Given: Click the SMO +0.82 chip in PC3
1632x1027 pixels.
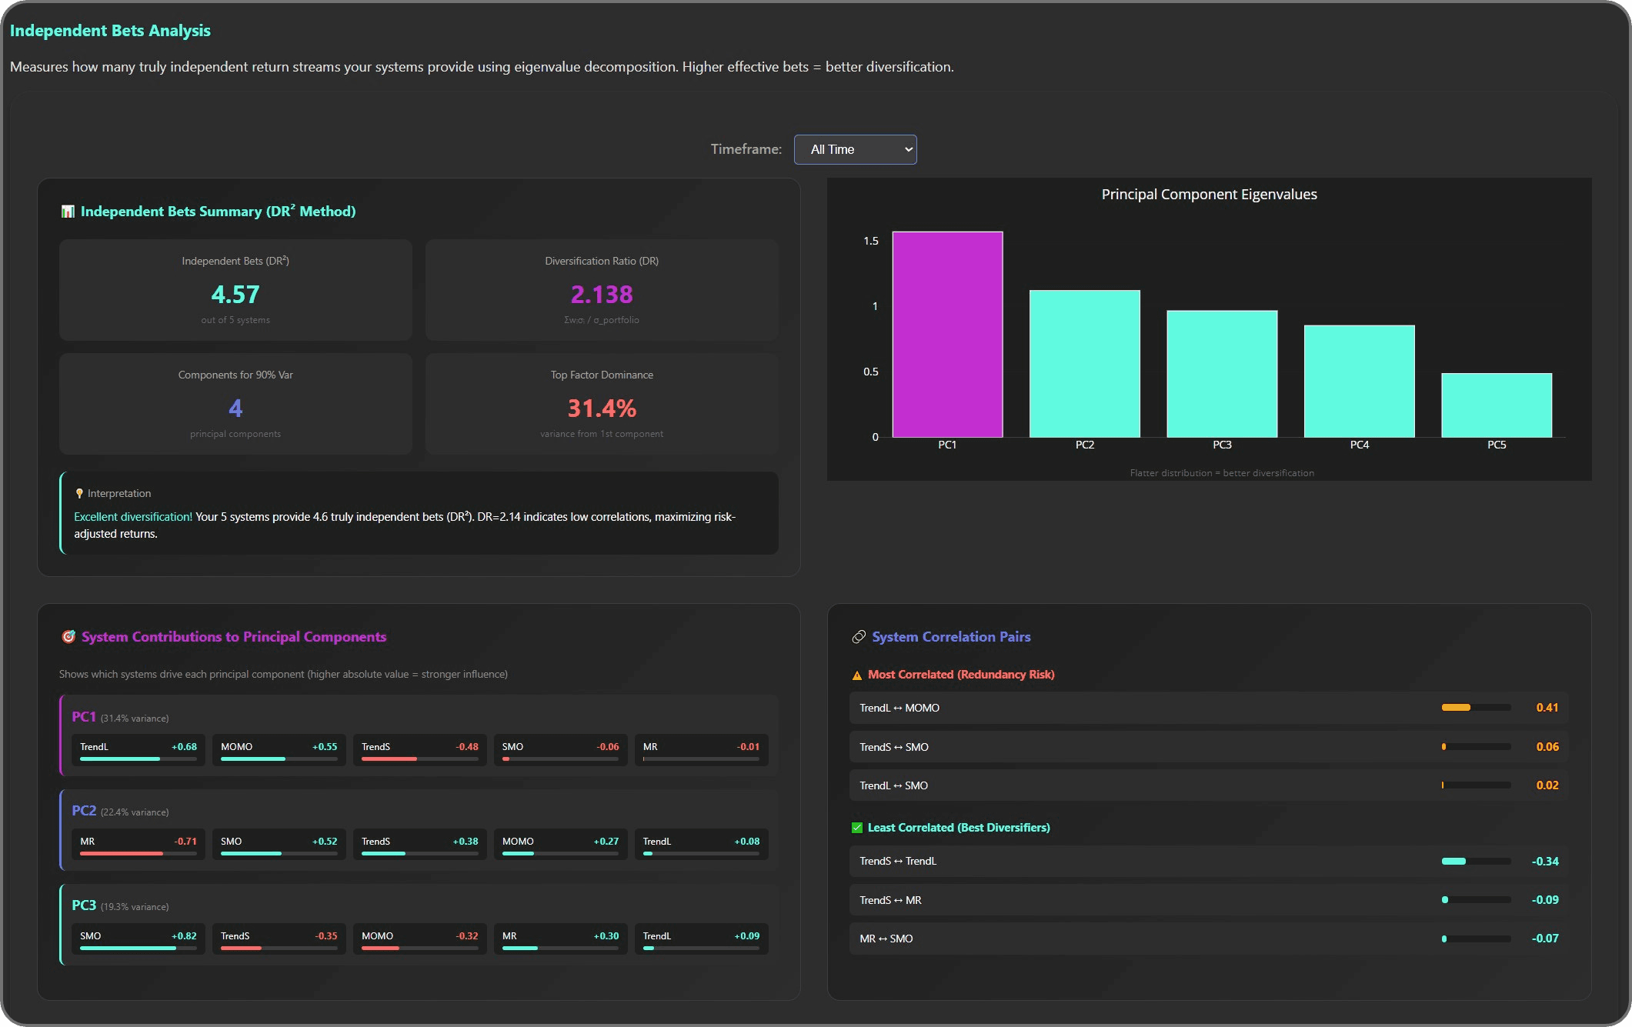Looking at the screenshot, I should tap(138, 939).
